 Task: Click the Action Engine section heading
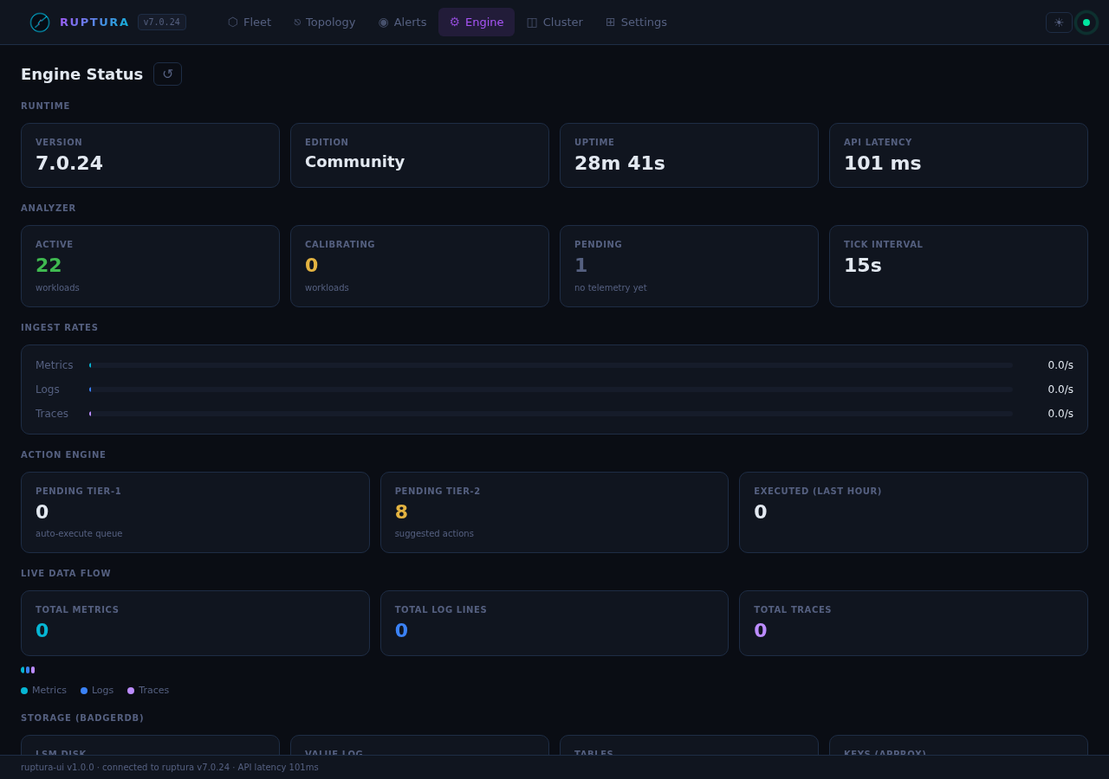(63, 455)
